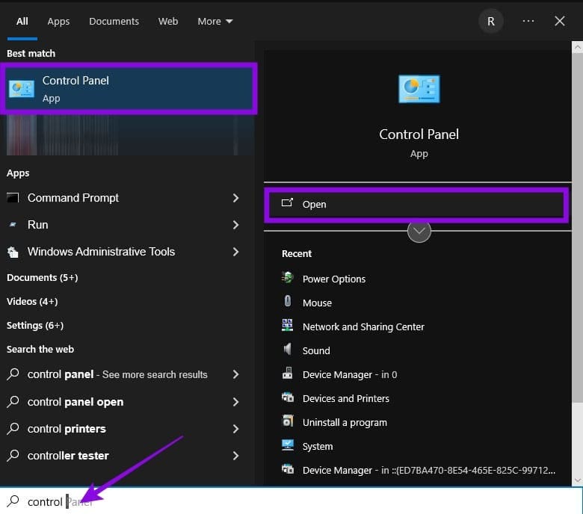Expand Command Prompt options arrow
583x514 pixels.
[235, 198]
